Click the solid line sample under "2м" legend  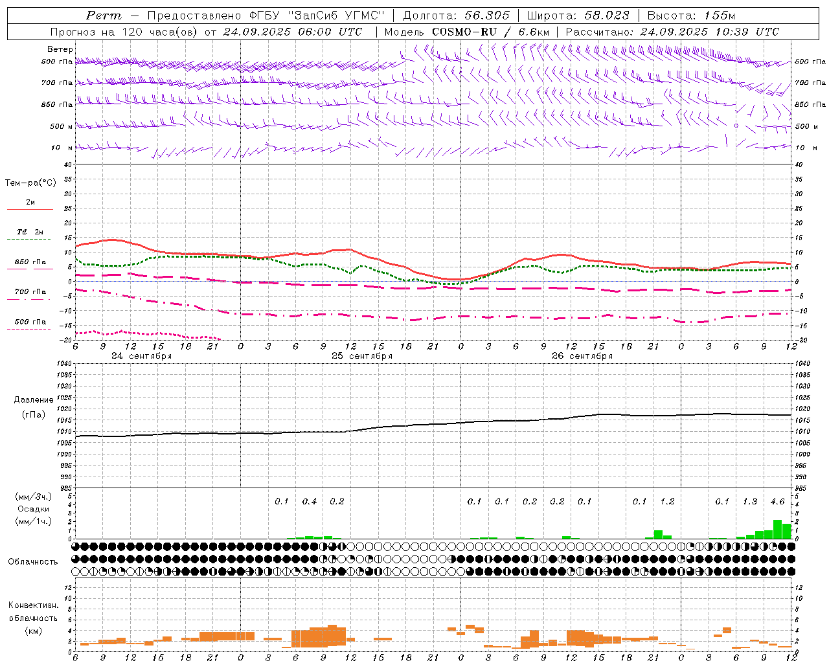pyautogui.click(x=30, y=209)
